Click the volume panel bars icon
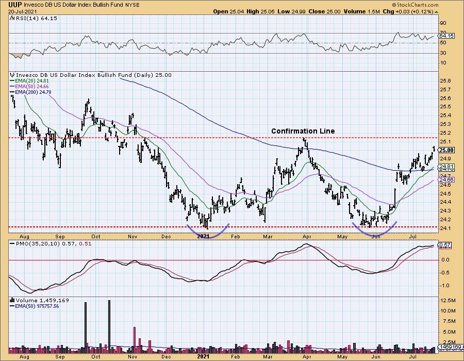Image resolution: width=464 pixels, height=361 pixels. click(12, 300)
